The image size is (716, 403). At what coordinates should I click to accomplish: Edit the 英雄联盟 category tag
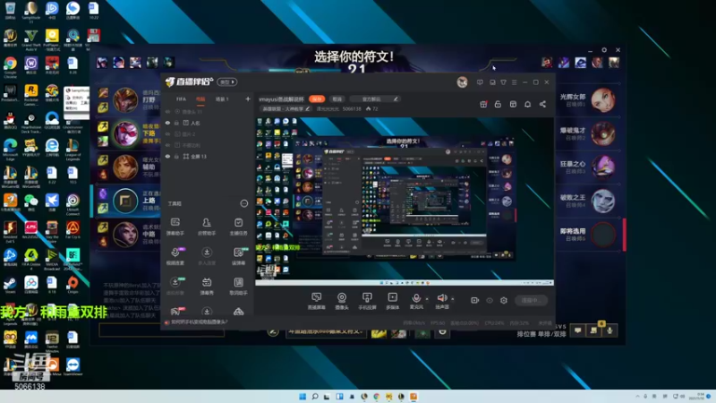point(286,109)
